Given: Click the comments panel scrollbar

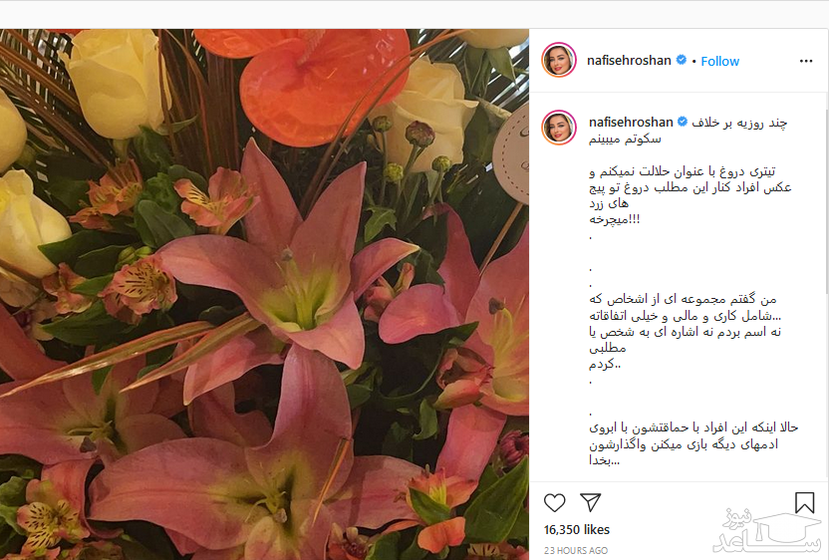Looking at the screenshot, I should (826, 201).
